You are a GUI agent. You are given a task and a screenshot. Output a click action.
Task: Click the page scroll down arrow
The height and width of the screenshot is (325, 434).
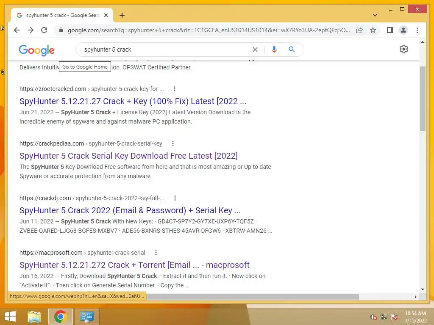(x=423, y=289)
